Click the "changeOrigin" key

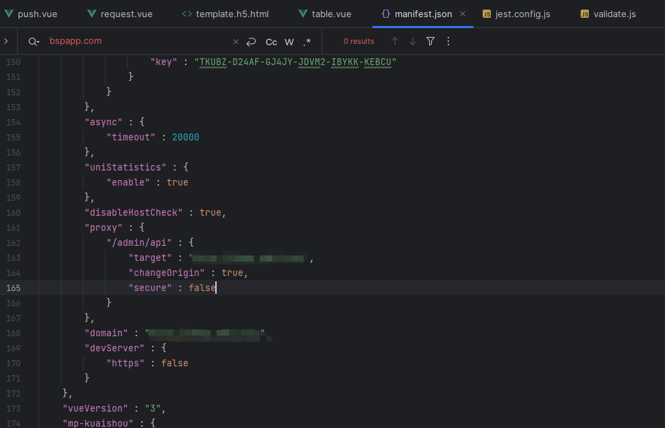(x=166, y=273)
